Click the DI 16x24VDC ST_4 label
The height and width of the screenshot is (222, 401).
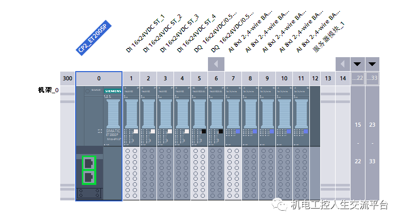197,34
